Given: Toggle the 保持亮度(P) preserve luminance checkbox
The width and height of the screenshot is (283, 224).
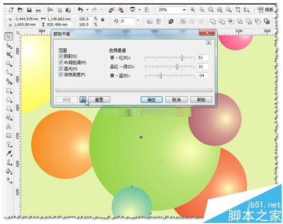Looking at the screenshot, I should pos(61,74).
